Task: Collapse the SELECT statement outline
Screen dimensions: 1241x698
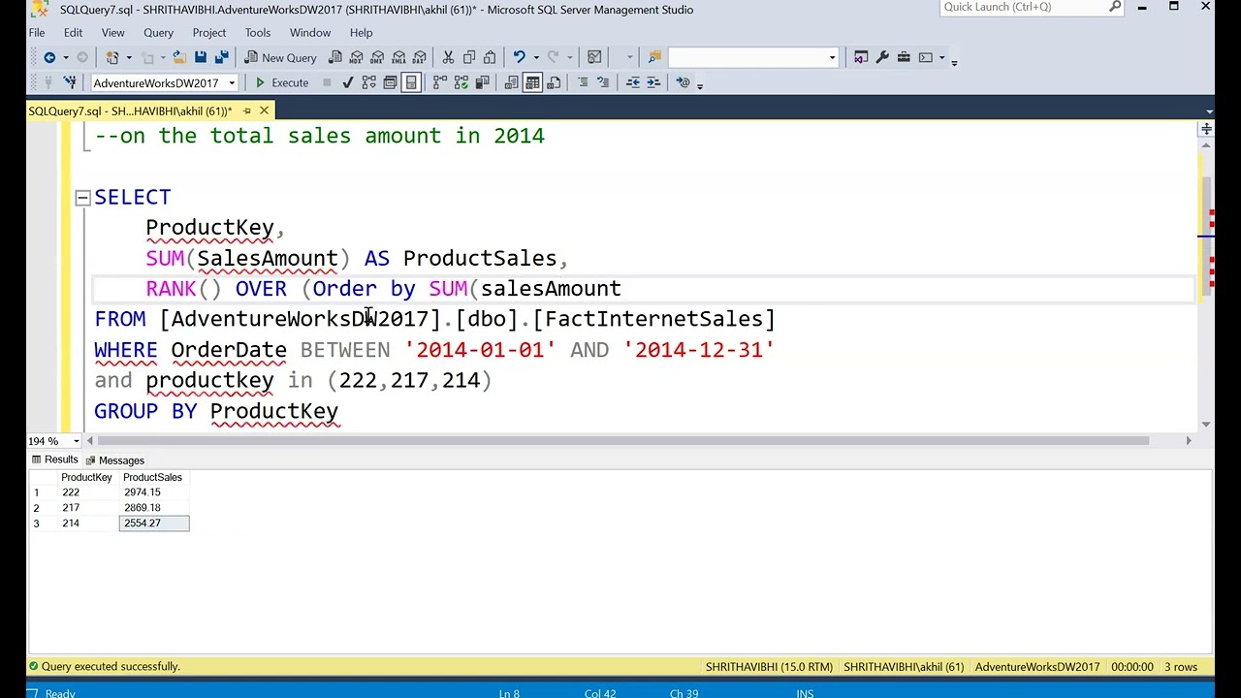Action: click(x=82, y=198)
